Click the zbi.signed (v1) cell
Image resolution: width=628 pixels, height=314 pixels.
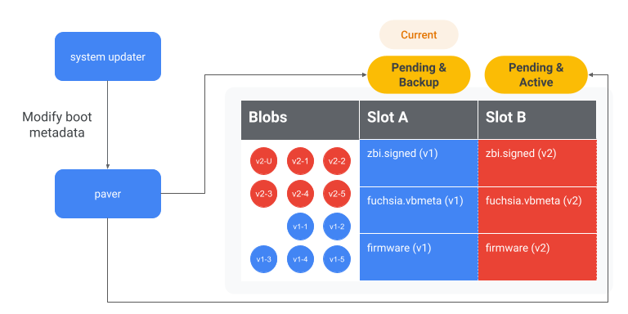pyautogui.click(x=419, y=163)
